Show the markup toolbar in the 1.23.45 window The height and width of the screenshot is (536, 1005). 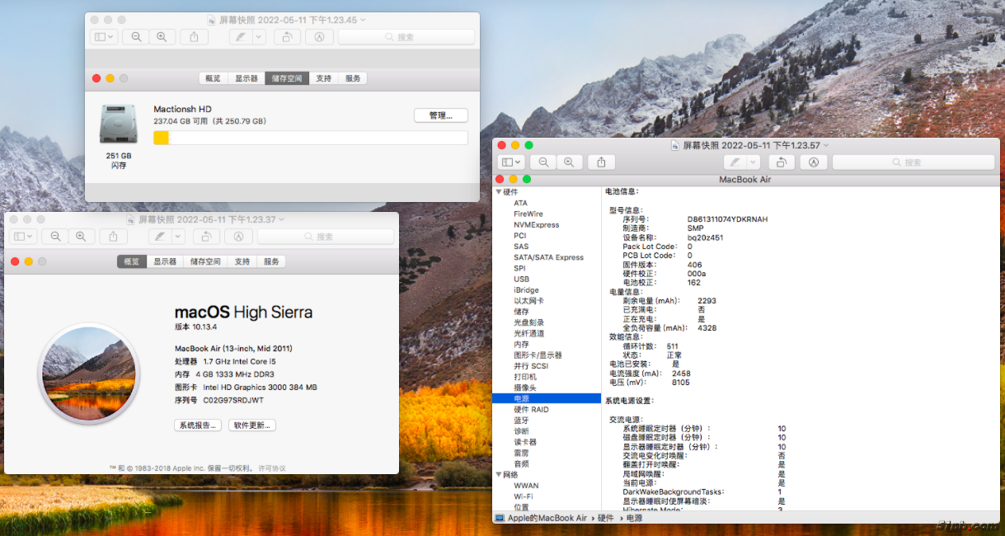tap(318, 37)
